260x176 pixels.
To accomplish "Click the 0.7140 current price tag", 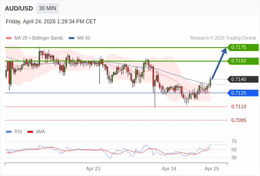I will (243, 79).
